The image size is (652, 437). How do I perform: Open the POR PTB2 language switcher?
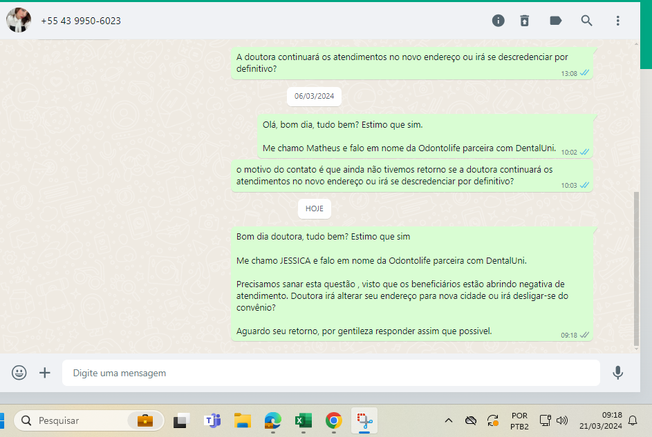(x=519, y=420)
